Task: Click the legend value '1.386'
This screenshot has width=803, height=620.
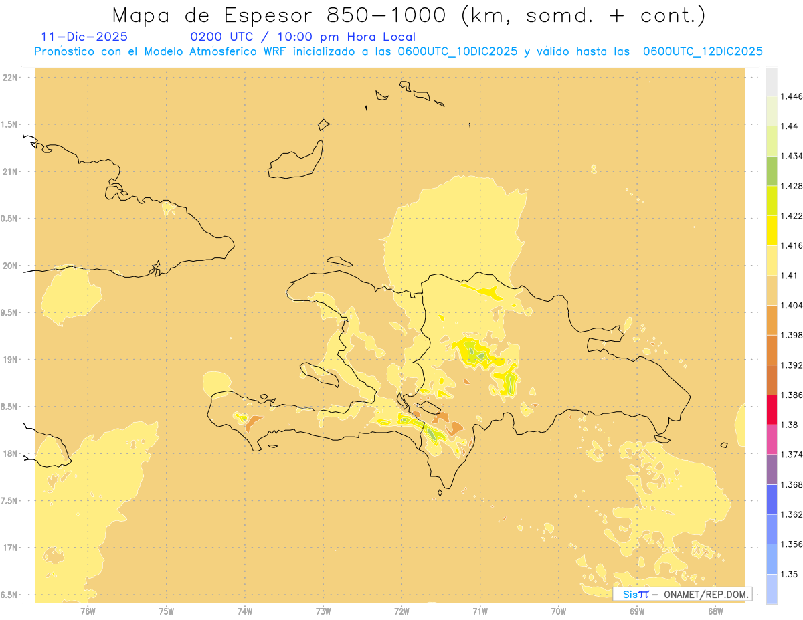Action: (792, 395)
